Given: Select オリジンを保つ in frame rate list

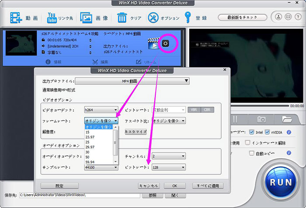Looking at the screenshot, I should pyautogui.click(x=99, y=127).
